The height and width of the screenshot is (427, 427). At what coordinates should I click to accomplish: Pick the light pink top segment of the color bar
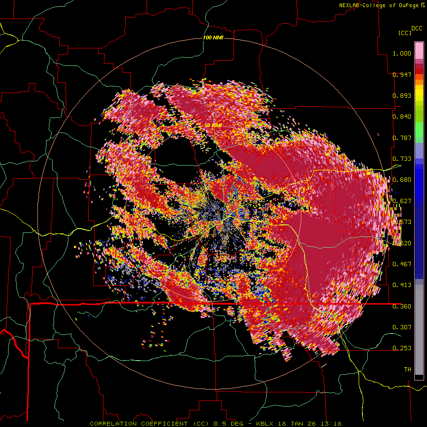pyautogui.click(x=419, y=50)
